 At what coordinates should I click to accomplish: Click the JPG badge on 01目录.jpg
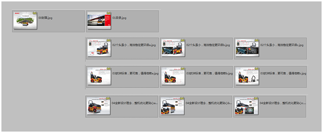(108, 13)
